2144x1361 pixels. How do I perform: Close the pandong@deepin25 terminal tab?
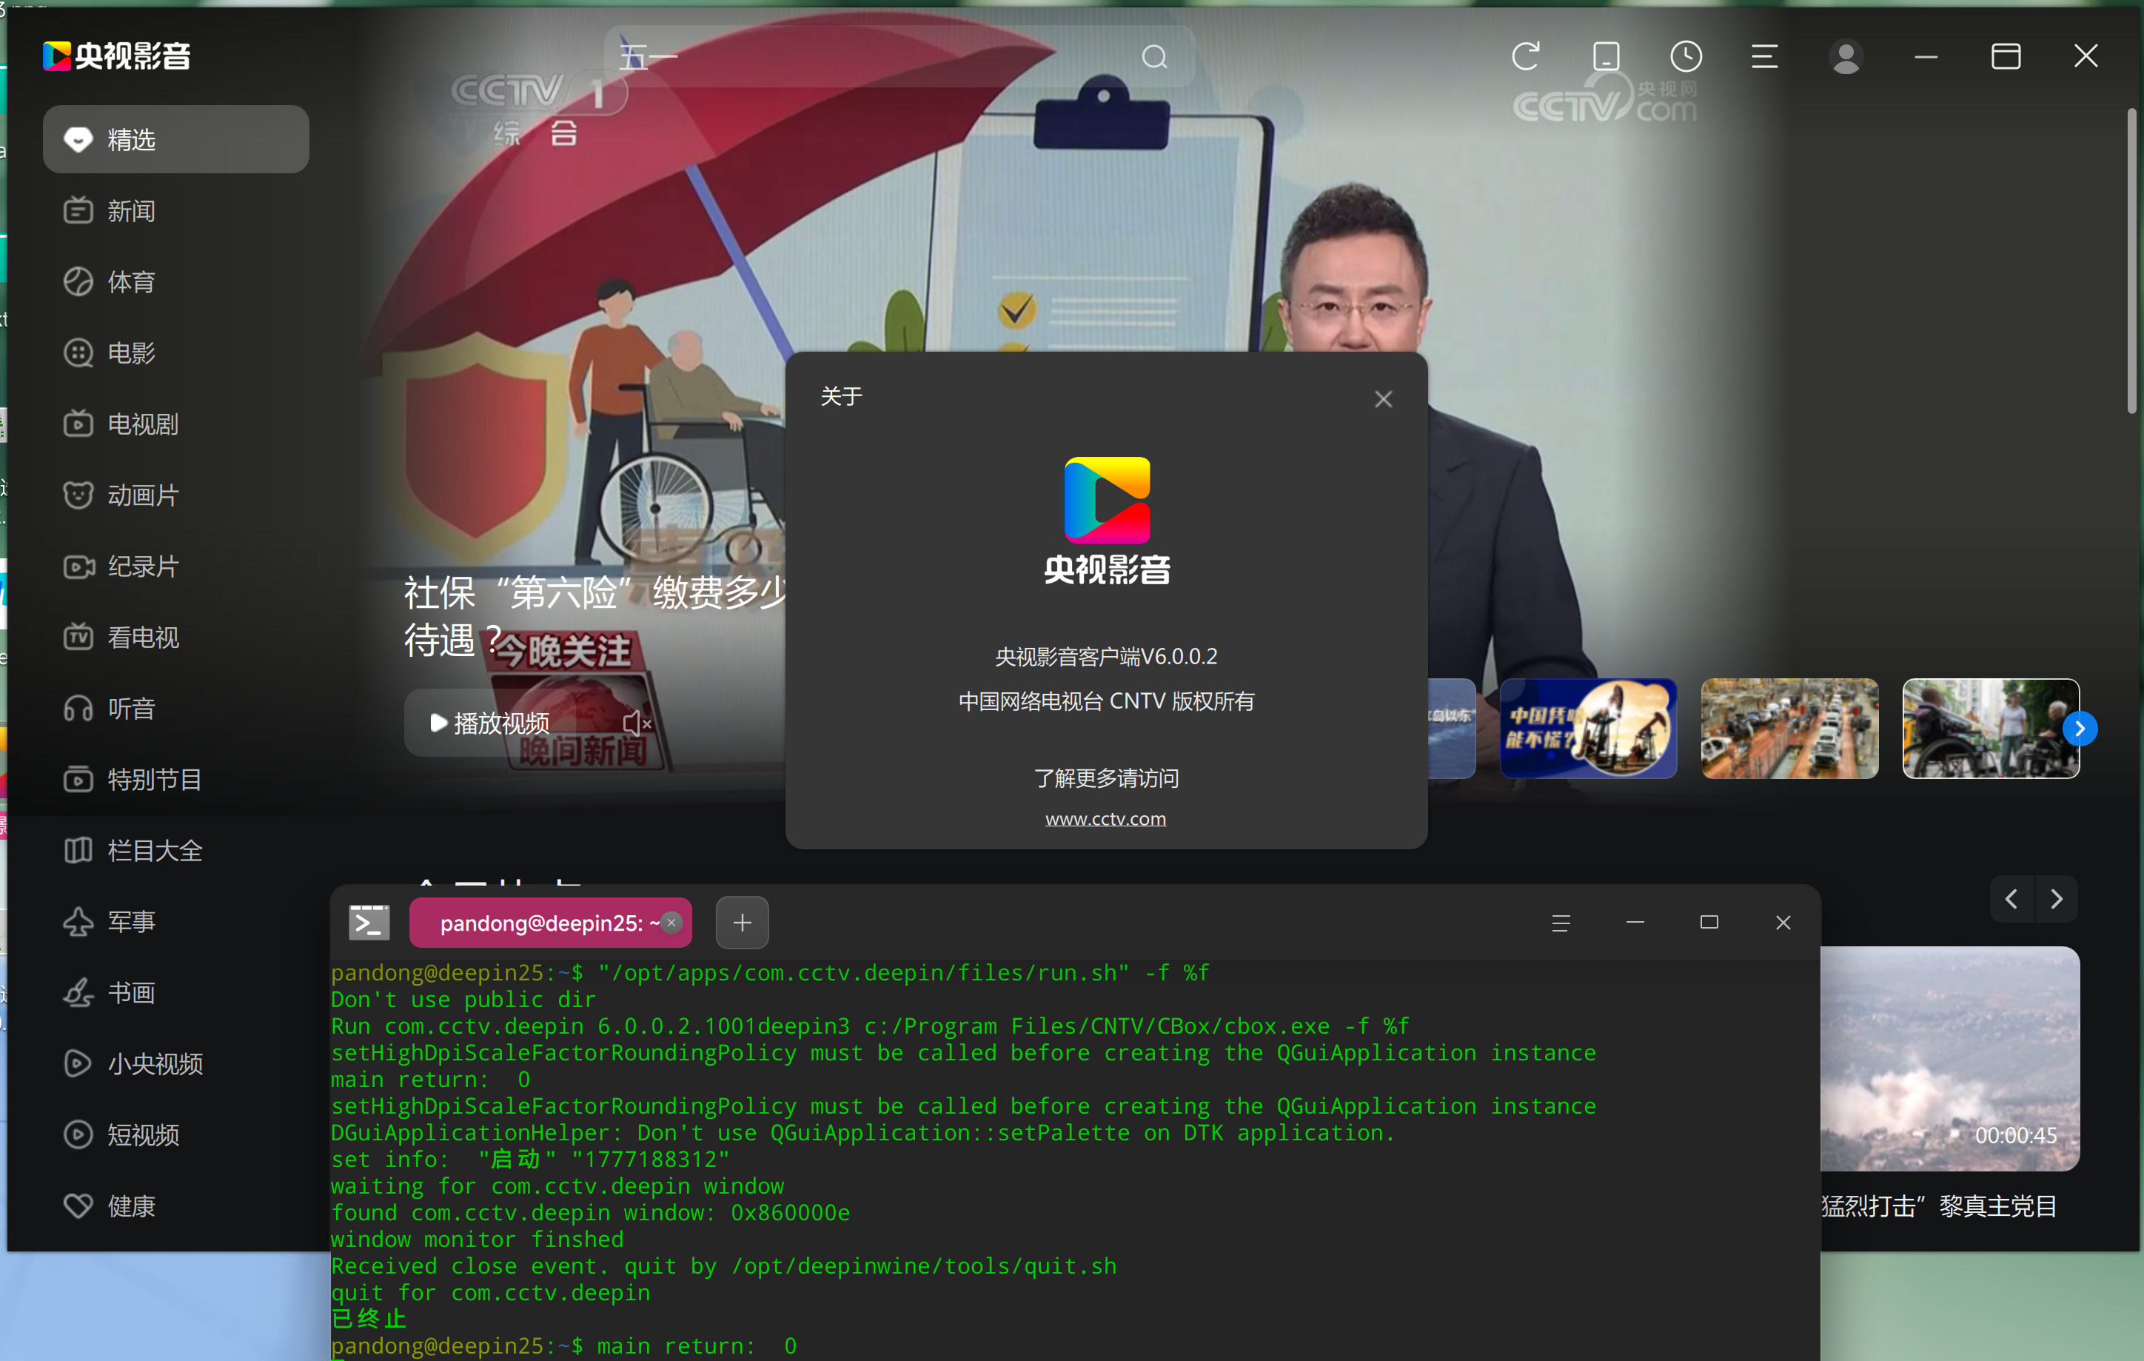pyautogui.click(x=672, y=923)
